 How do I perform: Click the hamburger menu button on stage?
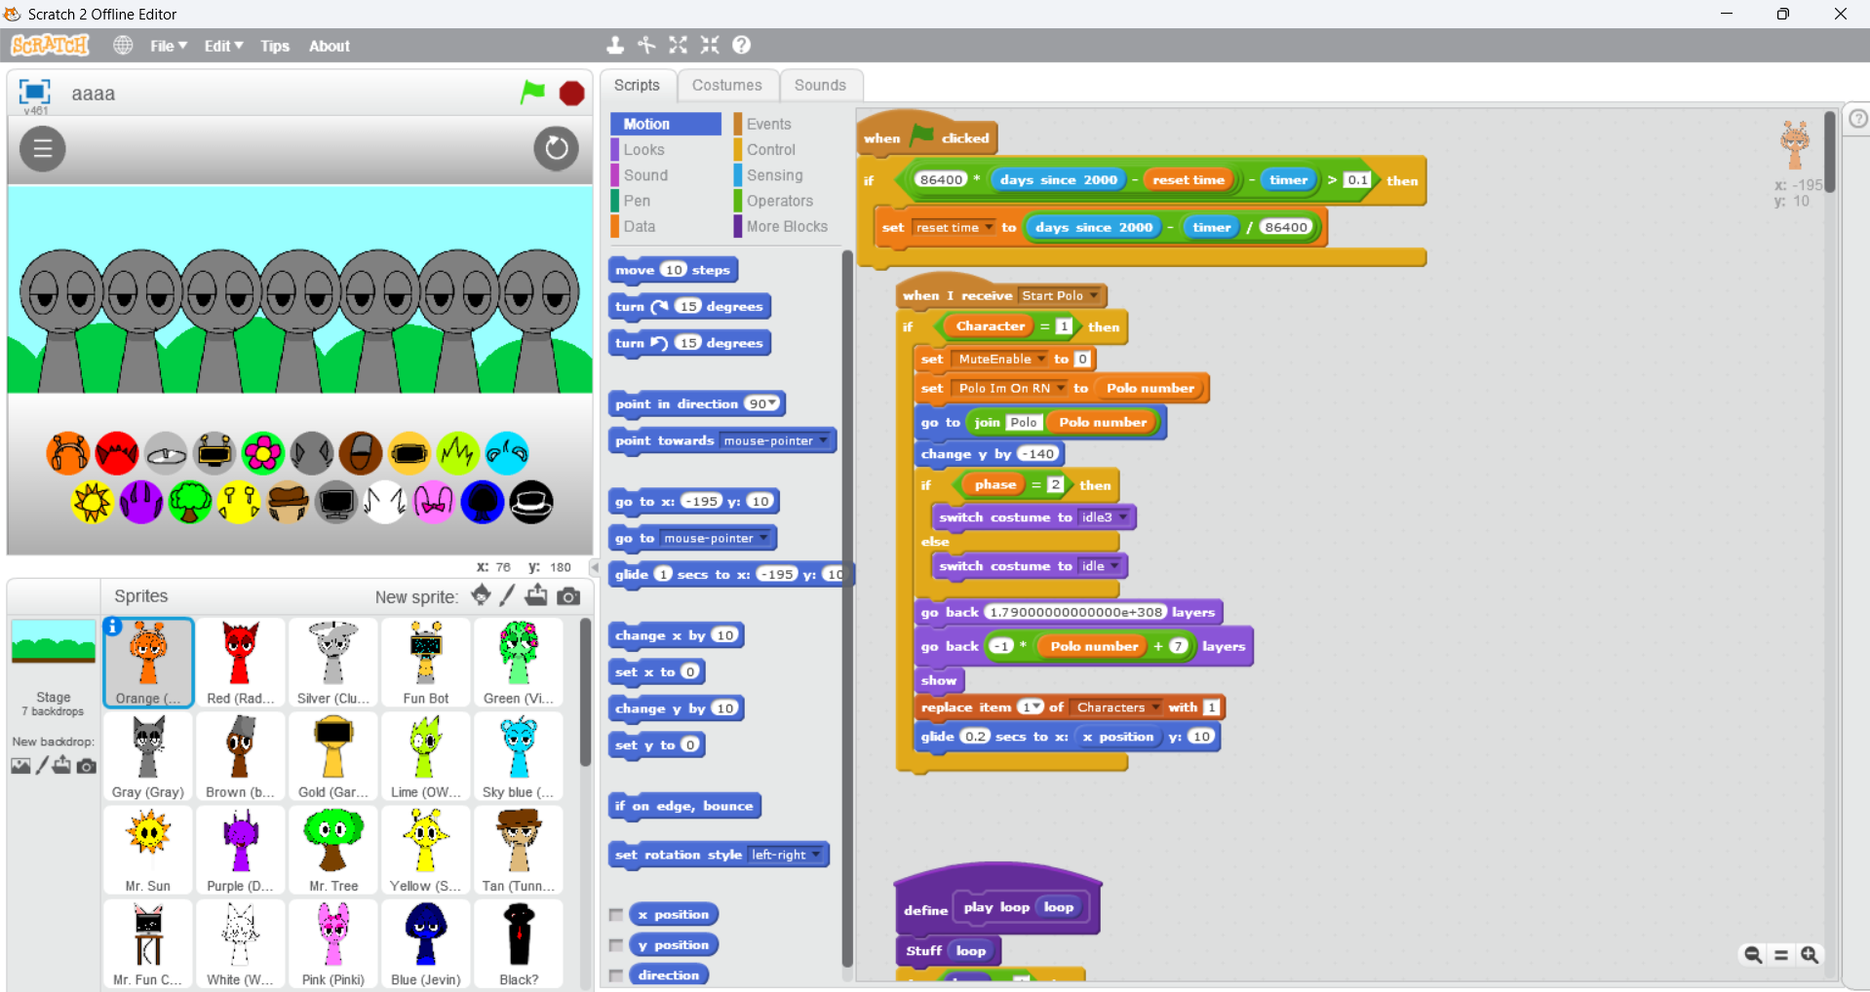tap(43, 149)
